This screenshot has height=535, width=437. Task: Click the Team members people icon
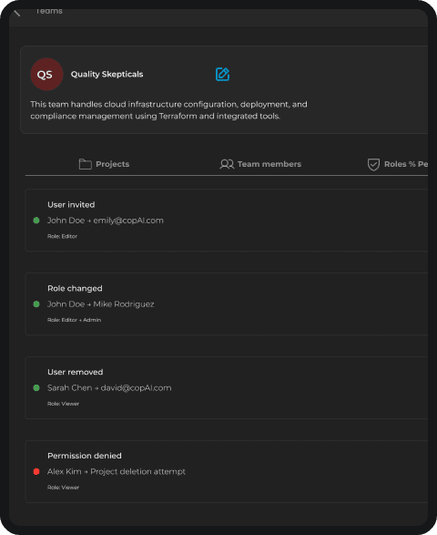point(227,164)
